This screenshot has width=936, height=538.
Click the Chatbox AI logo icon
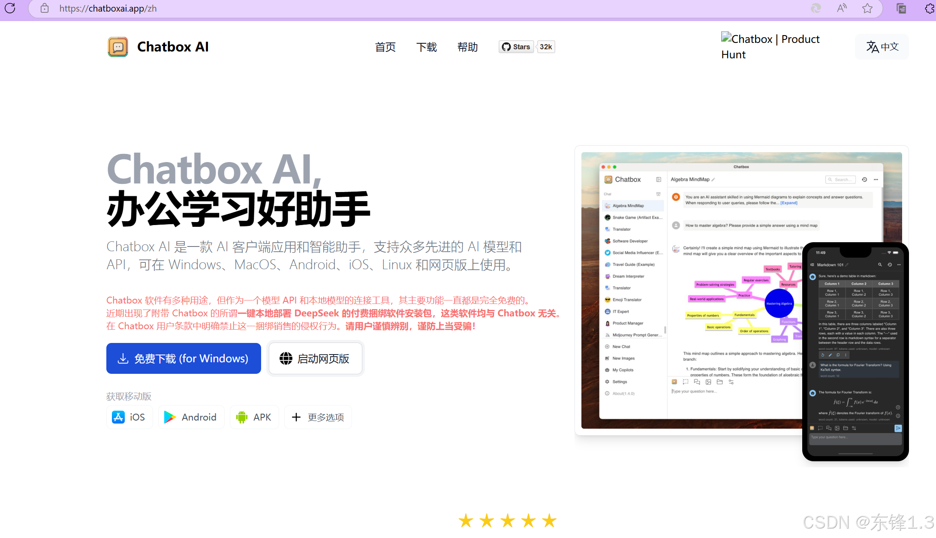tap(118, 47)
